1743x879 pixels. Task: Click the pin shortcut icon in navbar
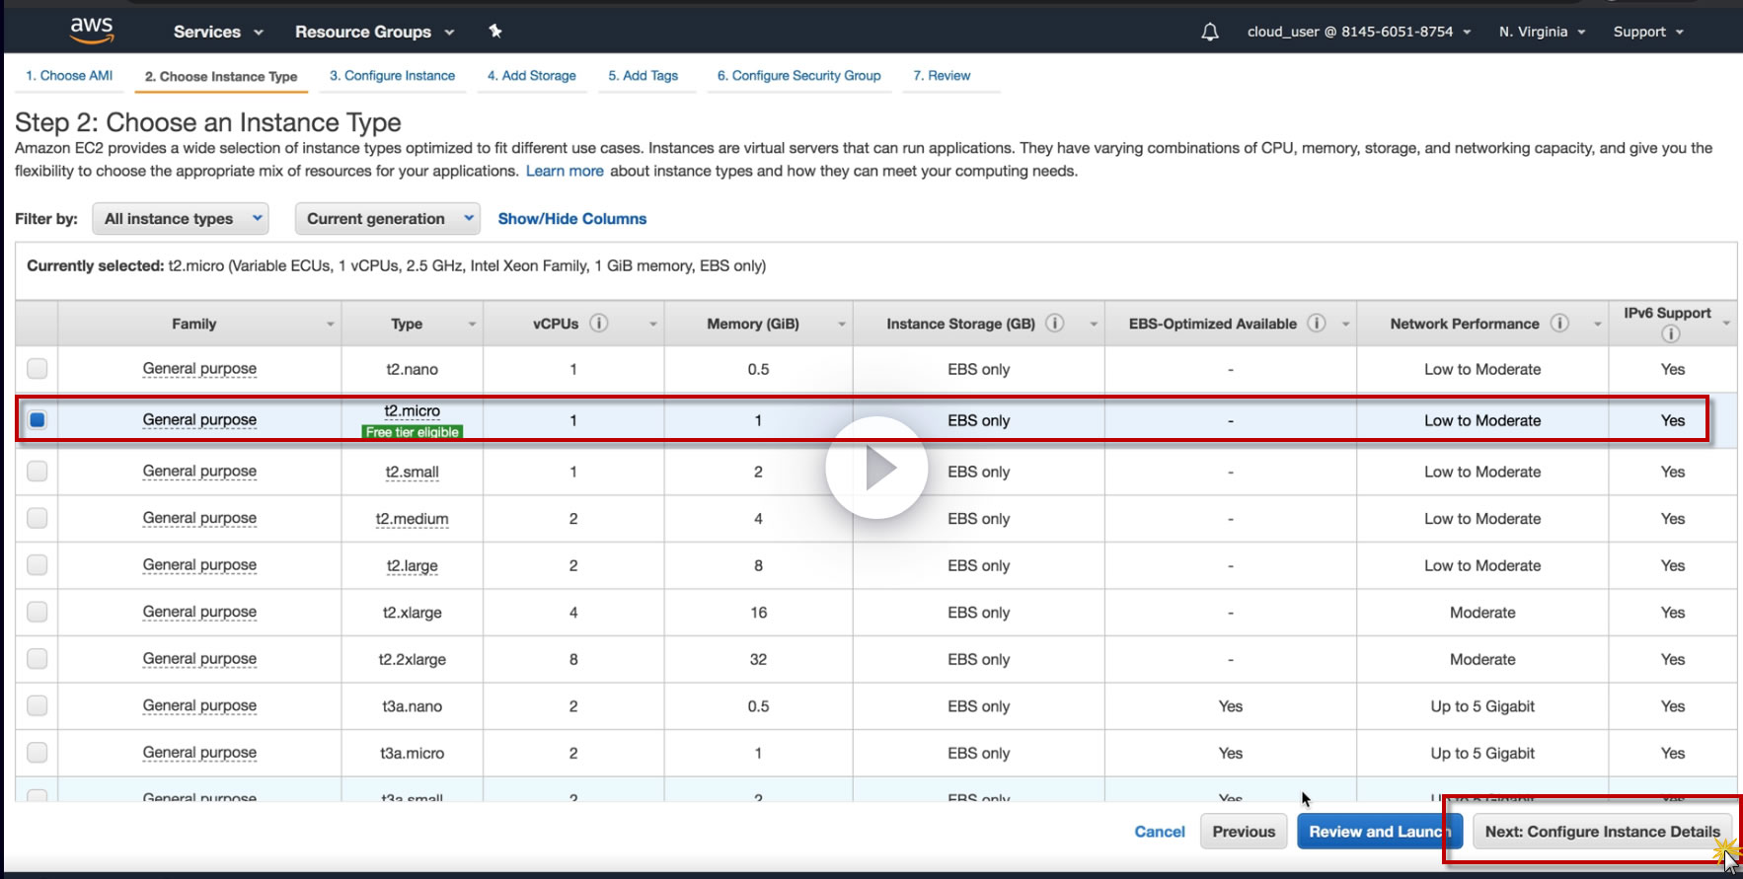click(495, 32)
